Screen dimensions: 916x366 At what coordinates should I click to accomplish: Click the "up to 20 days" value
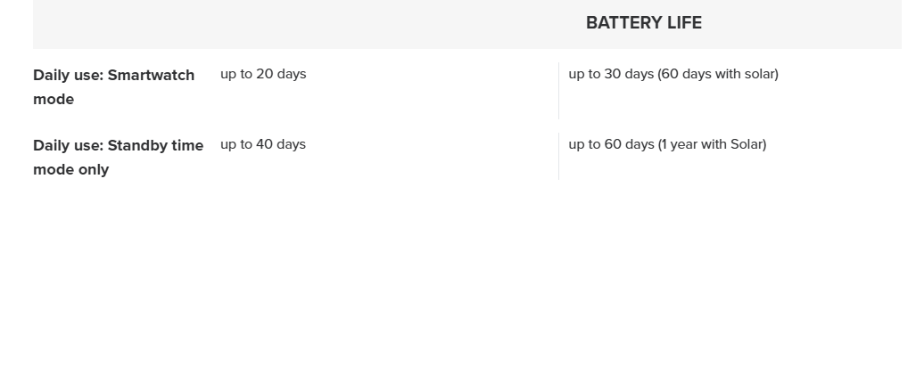click(x=263, y=74)
